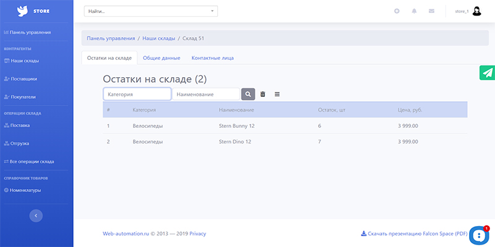The height and width of the screenshot is (247, 495).
Task: Click the bird logo in sidebar header
Action: tap(23, 11)
